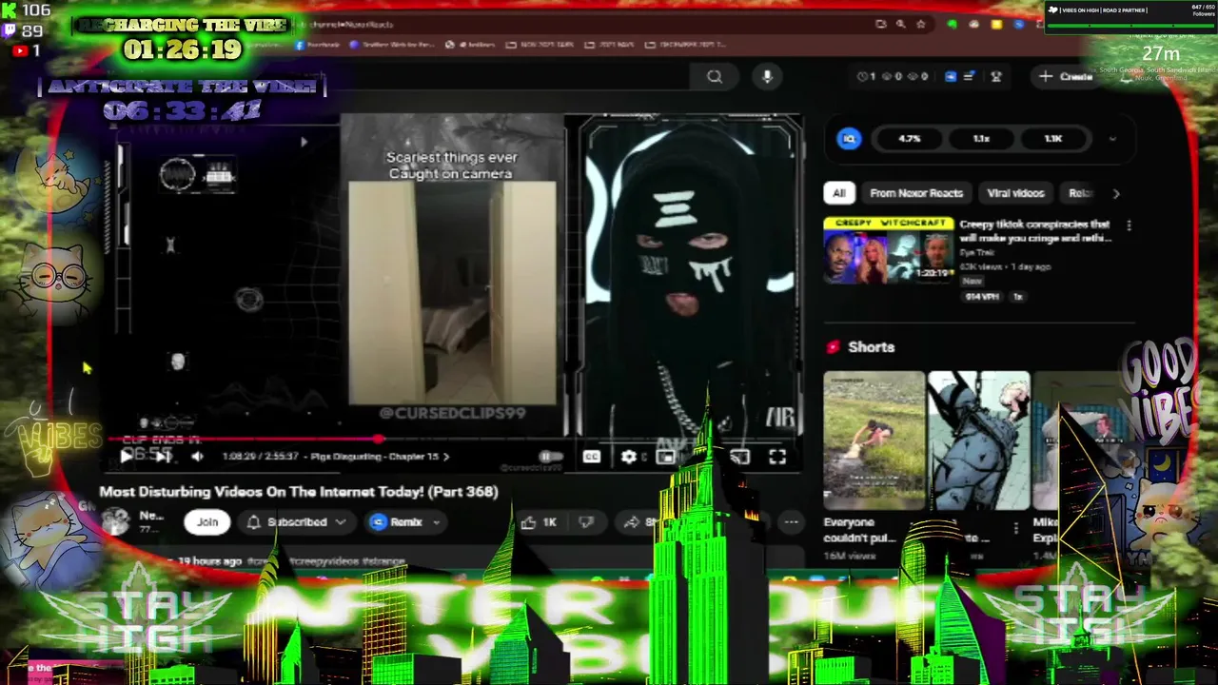
Task: Play the video with play button
Action: point(127,457)
